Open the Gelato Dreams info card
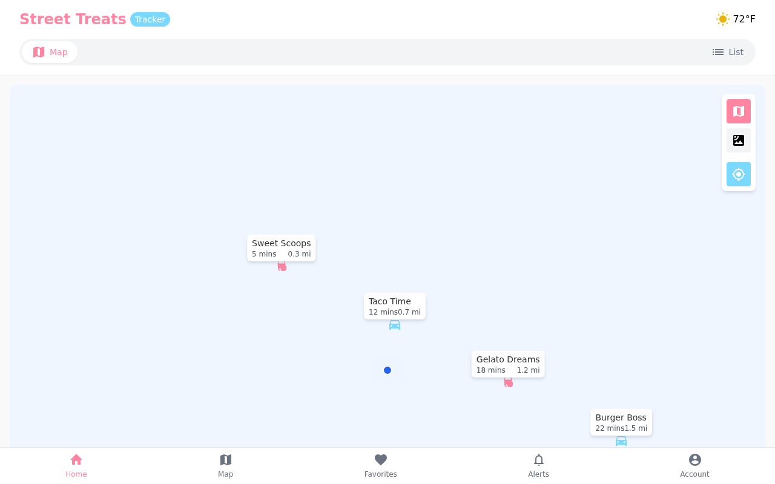This screenshot has height=484, width=775. [x=508, y=364]
